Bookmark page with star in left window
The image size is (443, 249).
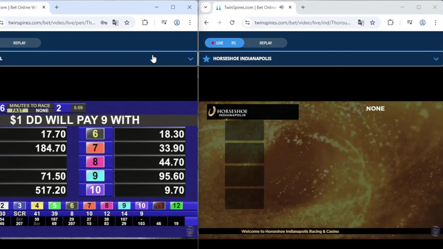click(x=127, y=22)
